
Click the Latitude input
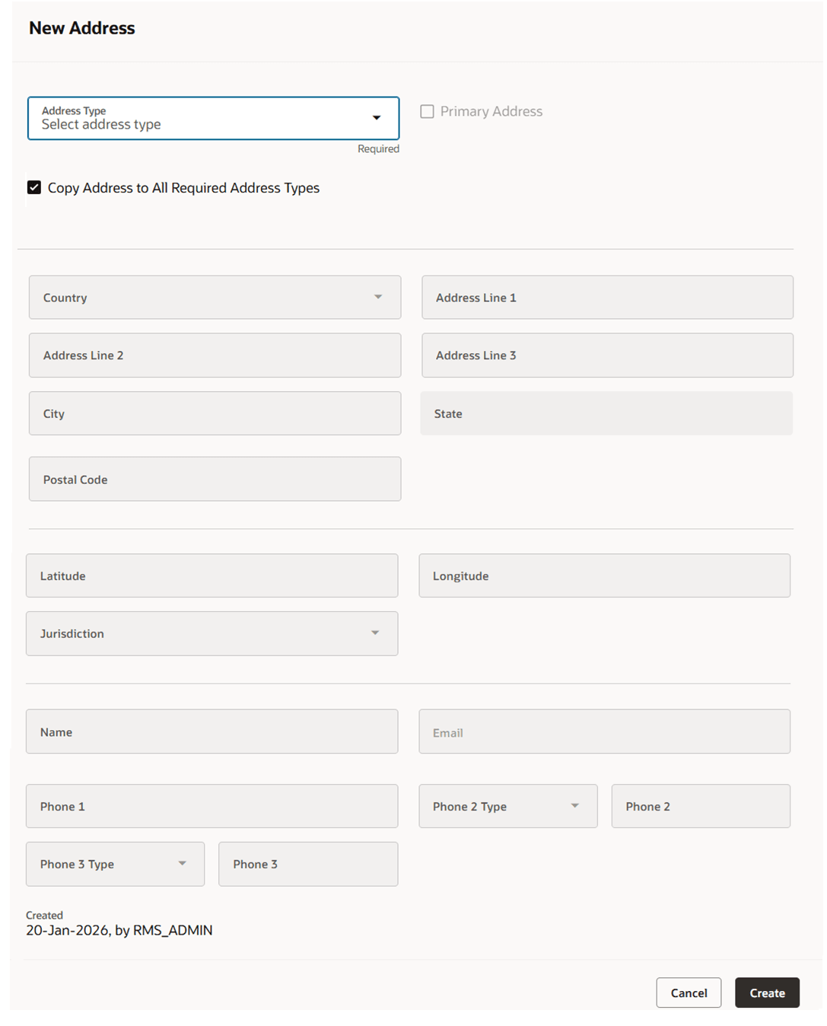tap(212, 576)
